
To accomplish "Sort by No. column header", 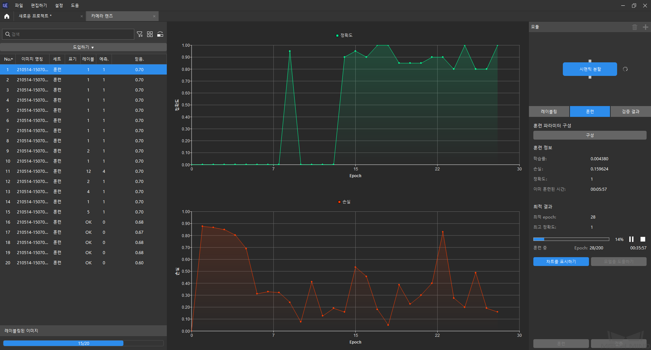I will pyautogui.click(x=8, y=59).
